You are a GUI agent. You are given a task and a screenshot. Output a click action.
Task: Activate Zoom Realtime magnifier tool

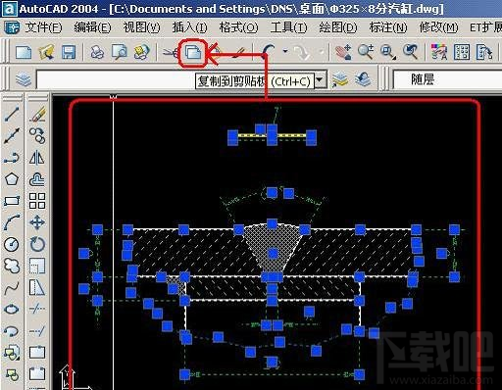pyautogui.click(x=366, y=52)
